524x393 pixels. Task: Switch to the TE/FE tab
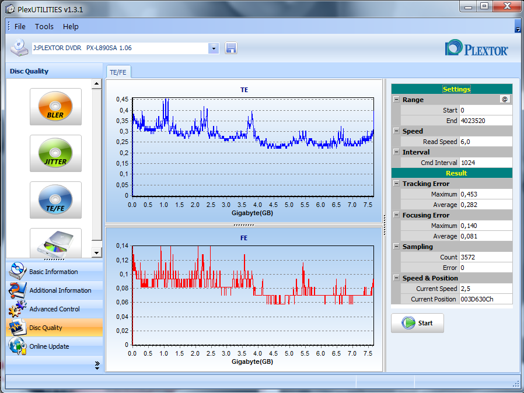click(118, 72)
